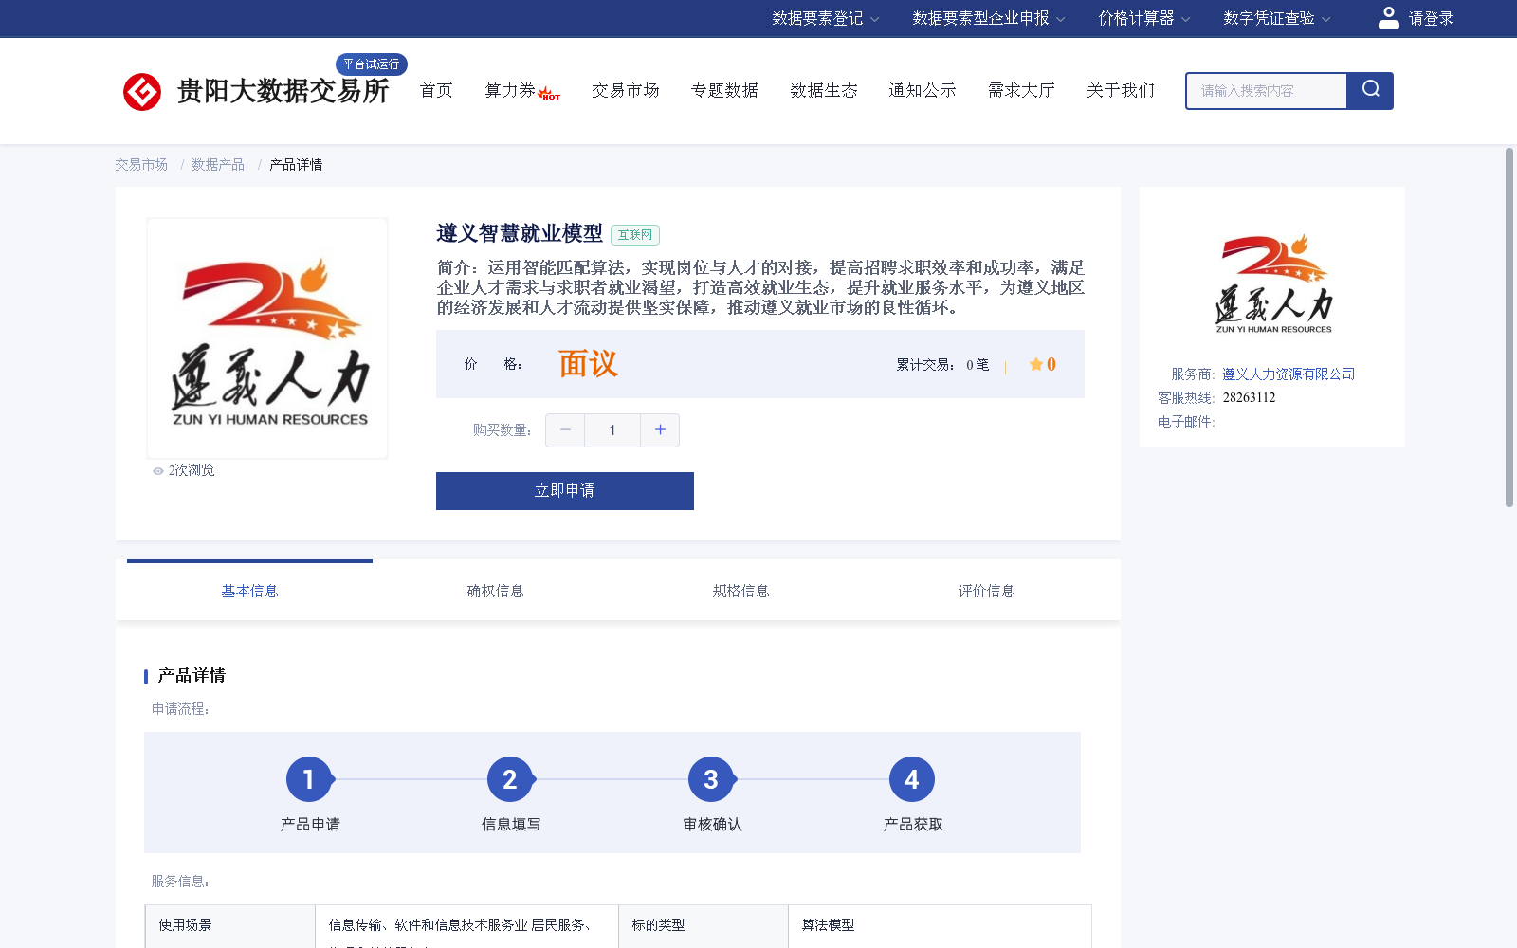This screenshot has height=948, width=1517.
Task: Click the page vertical scrollbar
Action: (1509, 327)
